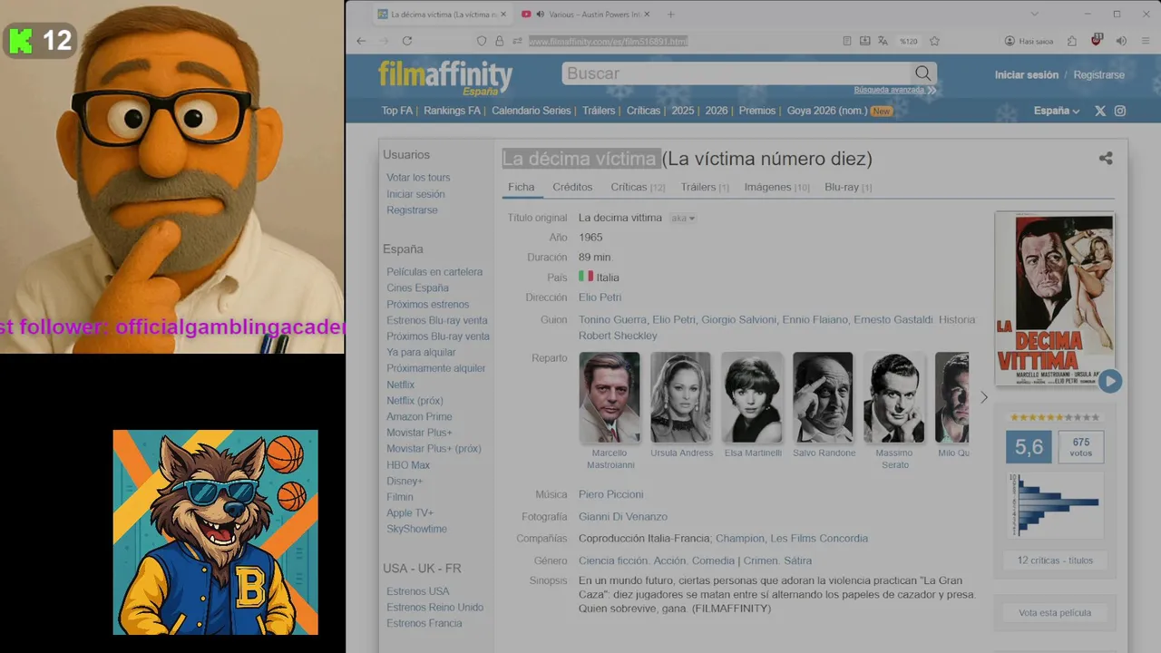The image size is (1161, 653).
Task: Click the Hasi saioa account button
Action: pyautogui.click(x=1029, y=41)
